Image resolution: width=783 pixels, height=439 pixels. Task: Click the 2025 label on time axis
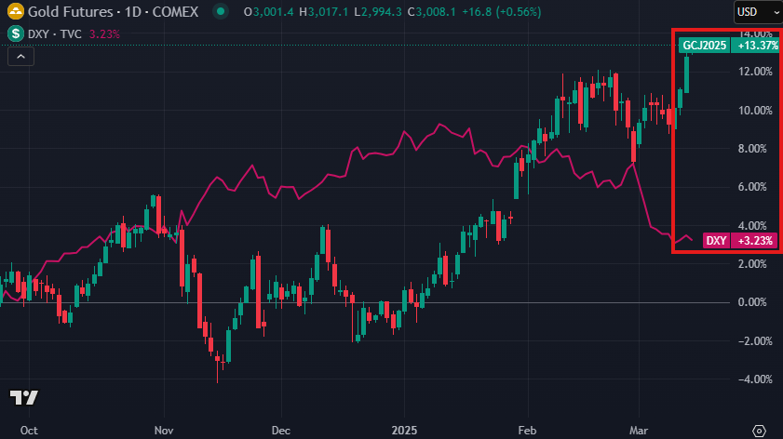[x=406, y=431]
